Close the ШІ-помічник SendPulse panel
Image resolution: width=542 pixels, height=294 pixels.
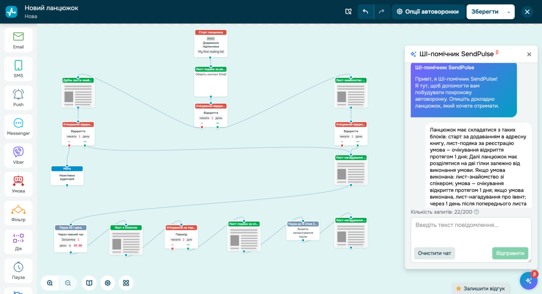[x=529, y=54]
